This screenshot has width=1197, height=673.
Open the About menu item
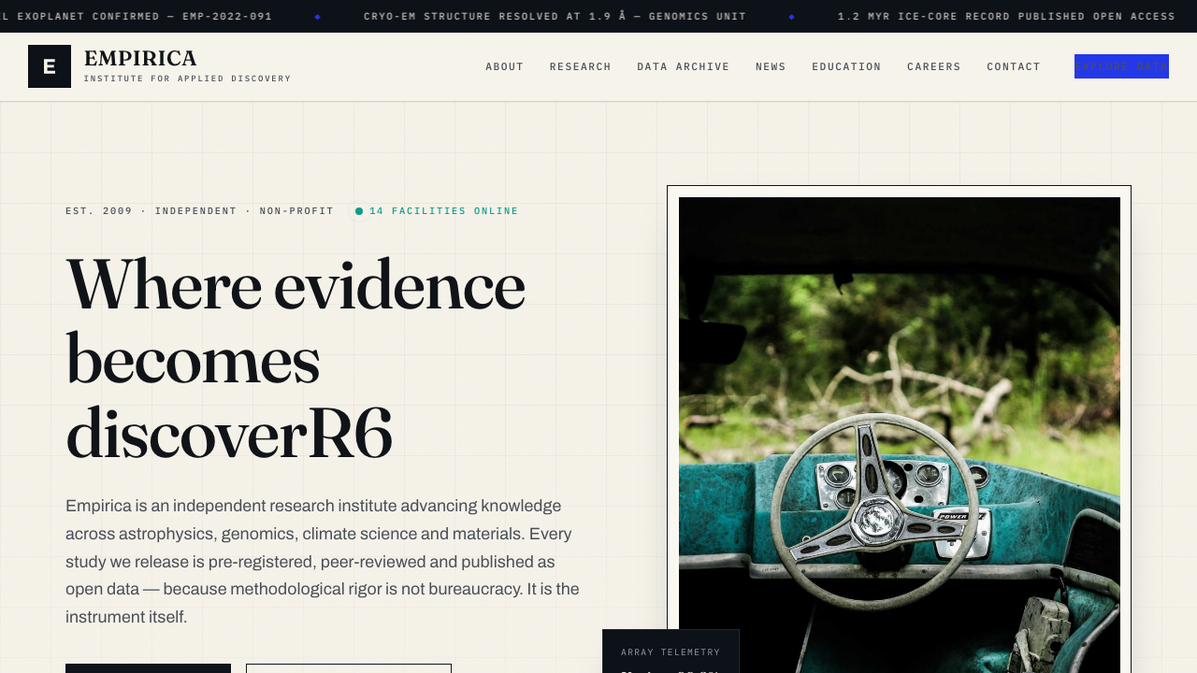(x=505, y=66)
